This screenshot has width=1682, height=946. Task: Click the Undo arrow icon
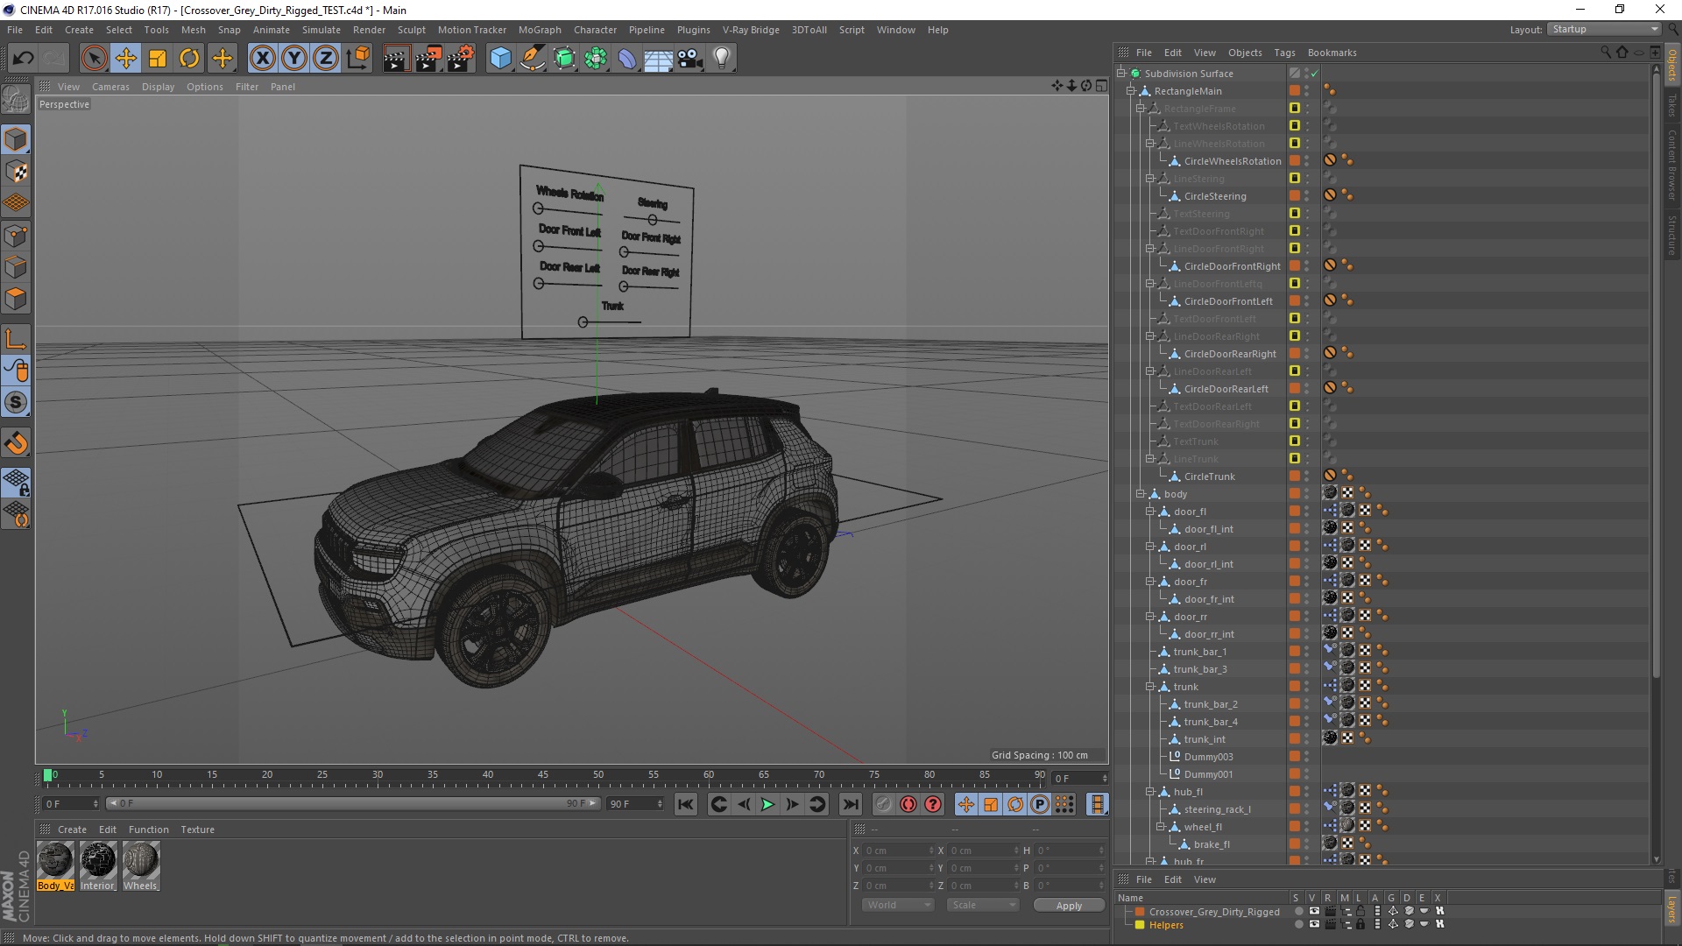[x=23, y=59]
